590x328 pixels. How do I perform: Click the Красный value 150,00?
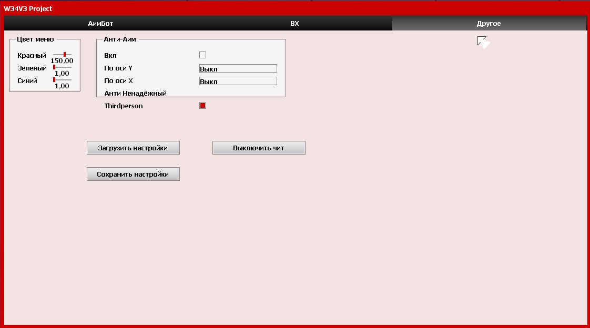(x=62, y=61)
